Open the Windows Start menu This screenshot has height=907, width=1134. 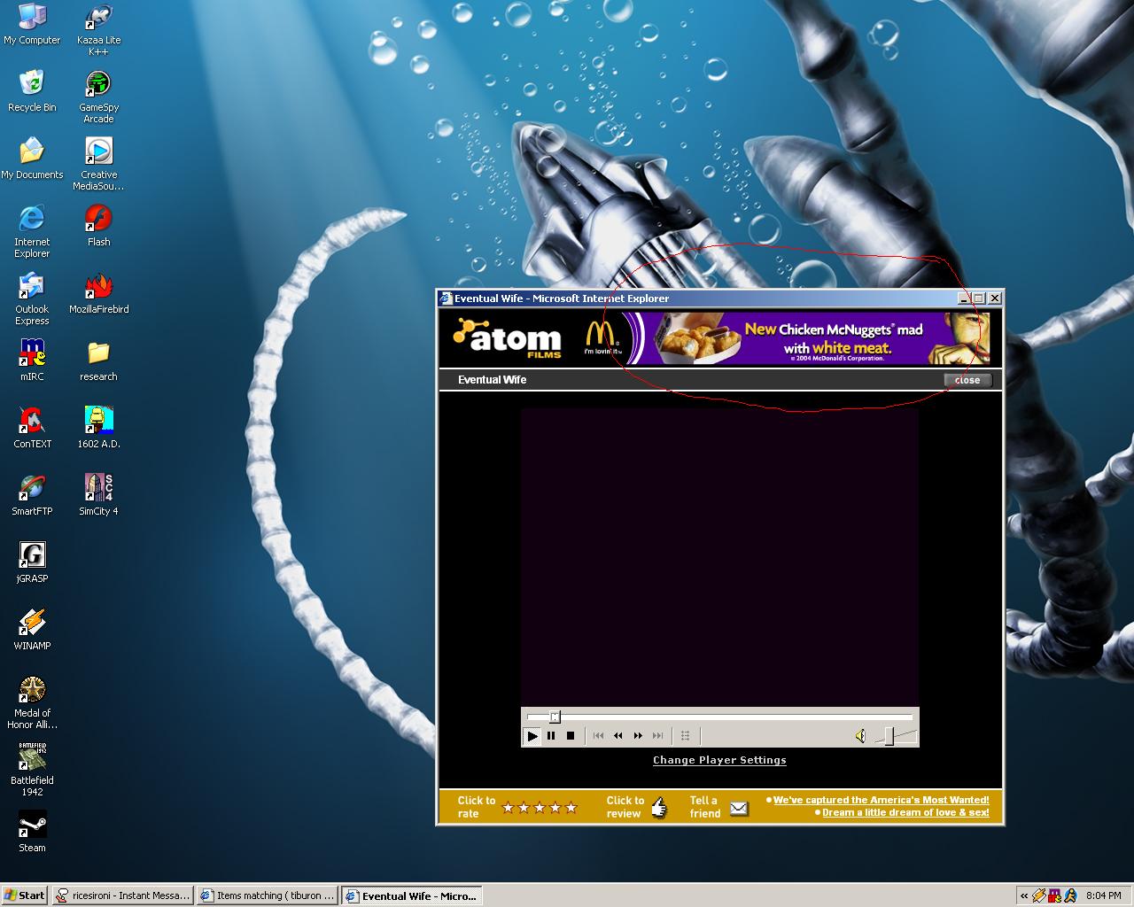tap(25, 895)
